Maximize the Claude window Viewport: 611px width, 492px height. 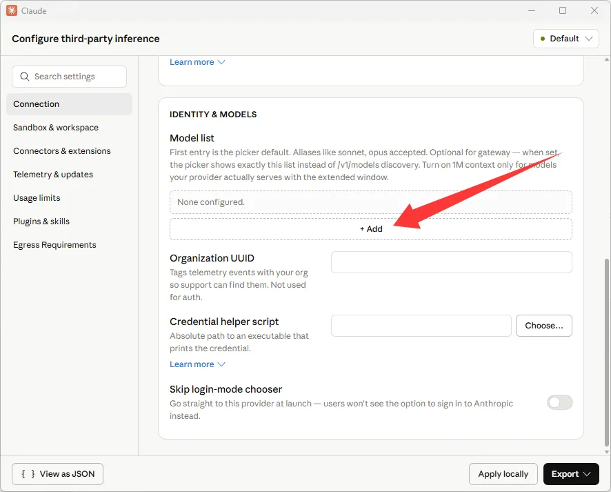(x=563, y=10)
